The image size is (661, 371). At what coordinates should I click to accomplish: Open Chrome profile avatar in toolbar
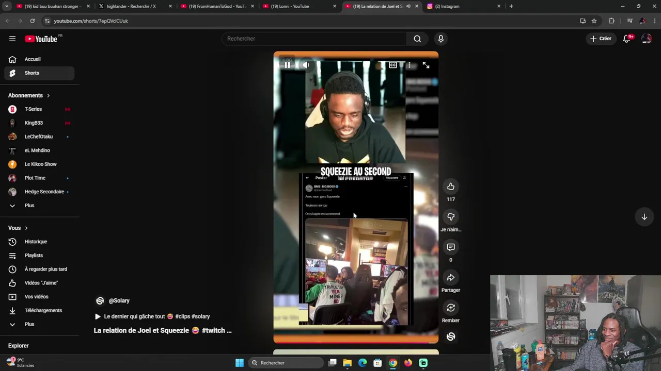pos(642,21)
